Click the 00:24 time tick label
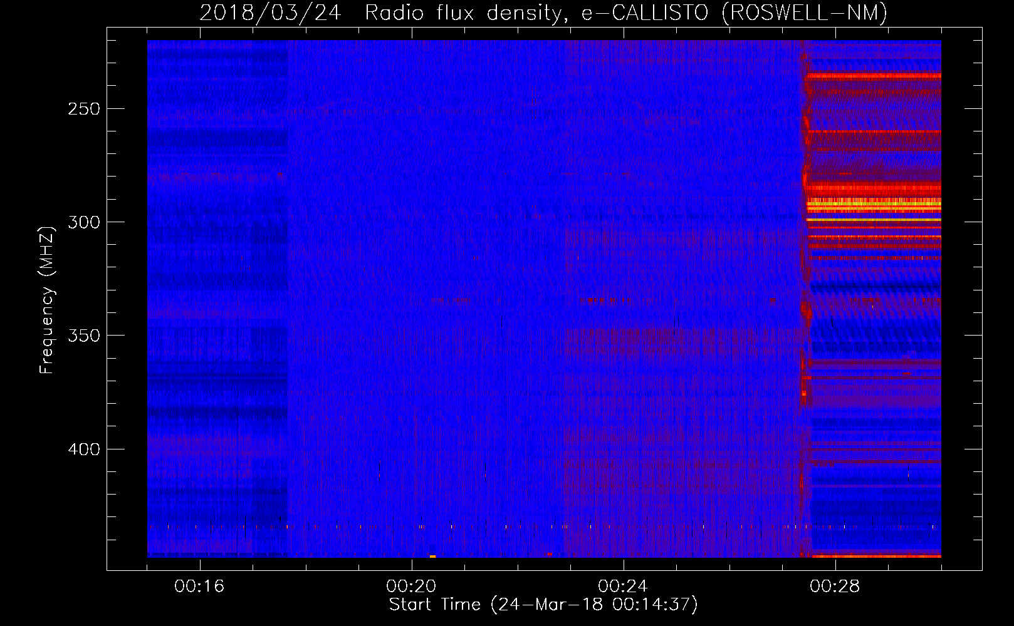This screenshot has width=1014, height=626. (623, 586)
